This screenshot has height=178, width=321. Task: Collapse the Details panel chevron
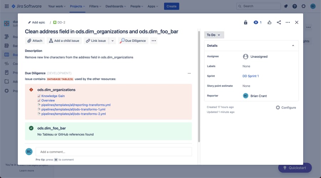tap(293, 45)
